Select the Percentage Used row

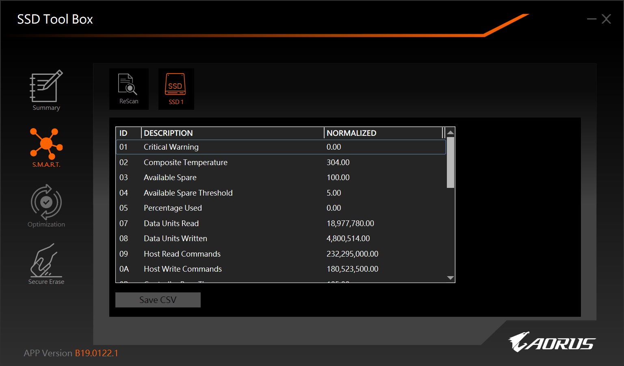(280, 208)
